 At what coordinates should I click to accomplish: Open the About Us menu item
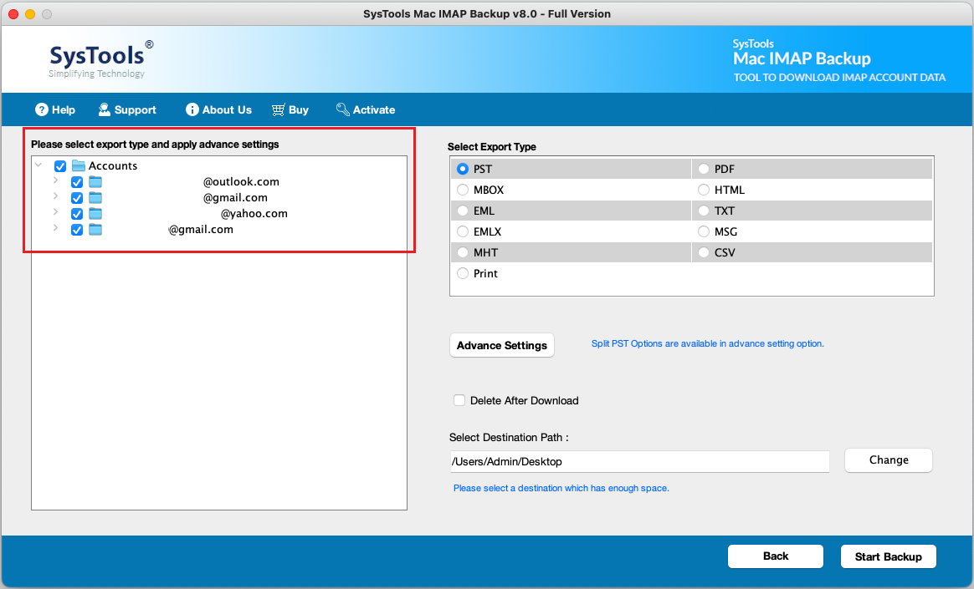click(x=218, y=109)
